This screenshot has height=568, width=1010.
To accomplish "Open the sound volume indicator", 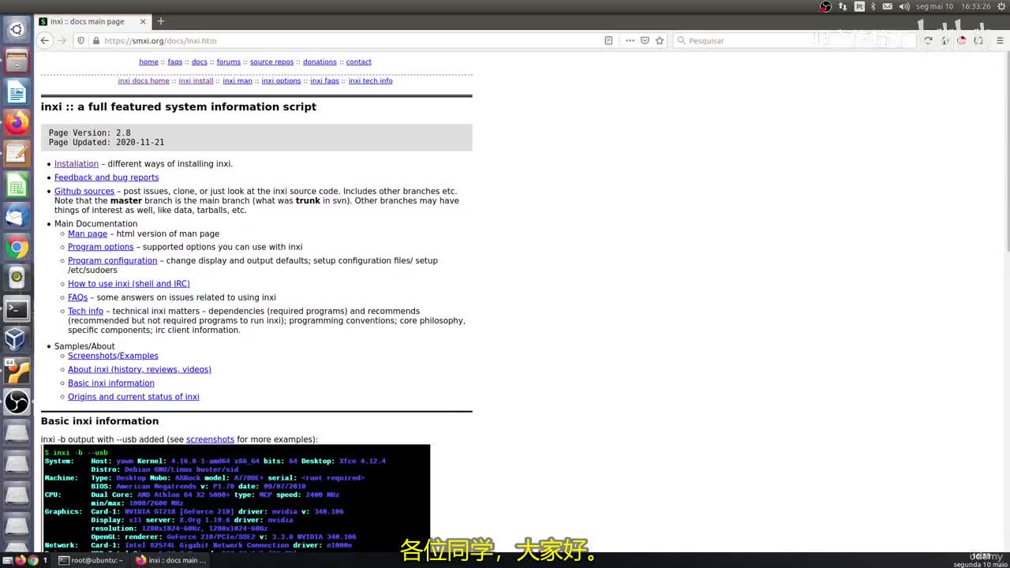I will (904, 6).
